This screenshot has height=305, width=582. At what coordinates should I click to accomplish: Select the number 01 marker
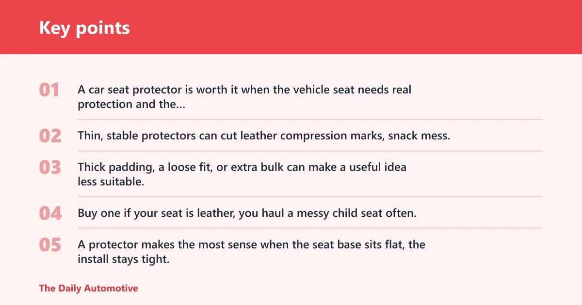point(49,90)
